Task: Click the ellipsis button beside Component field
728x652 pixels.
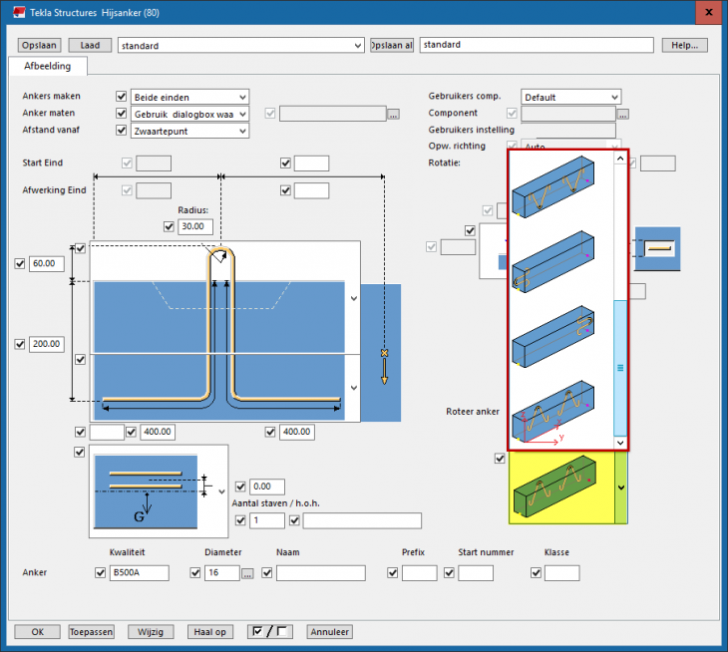Action: (622, 114)
